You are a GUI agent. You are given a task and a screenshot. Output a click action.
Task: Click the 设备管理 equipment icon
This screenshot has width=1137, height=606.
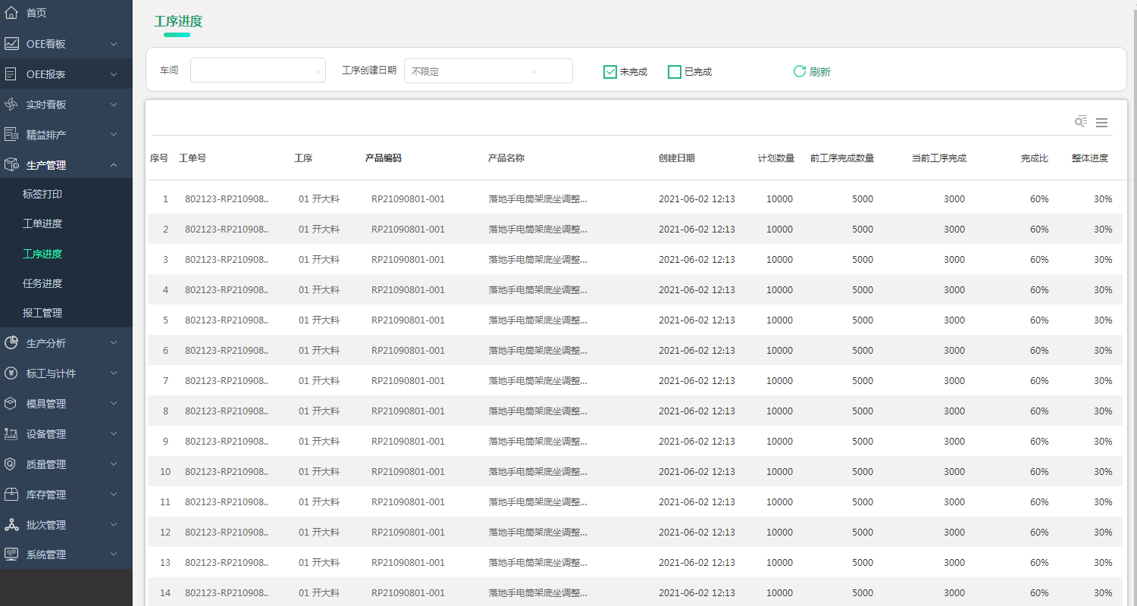pyautogui.click(x=11, y=433)
